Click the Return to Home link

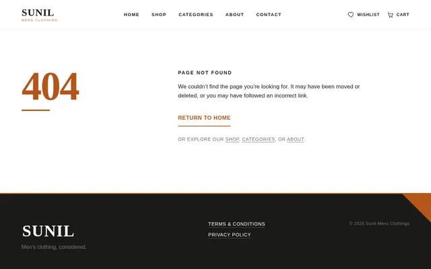204,118
